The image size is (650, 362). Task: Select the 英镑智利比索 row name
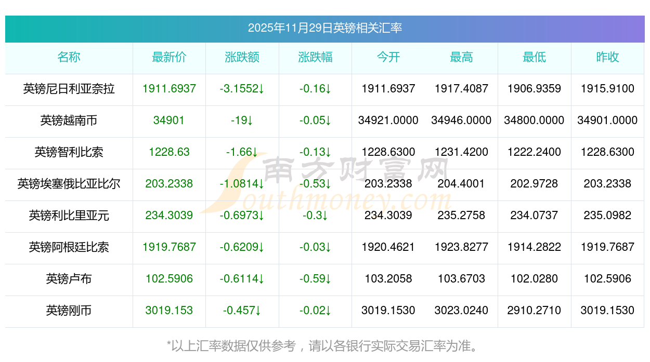[x=69, y=152]
